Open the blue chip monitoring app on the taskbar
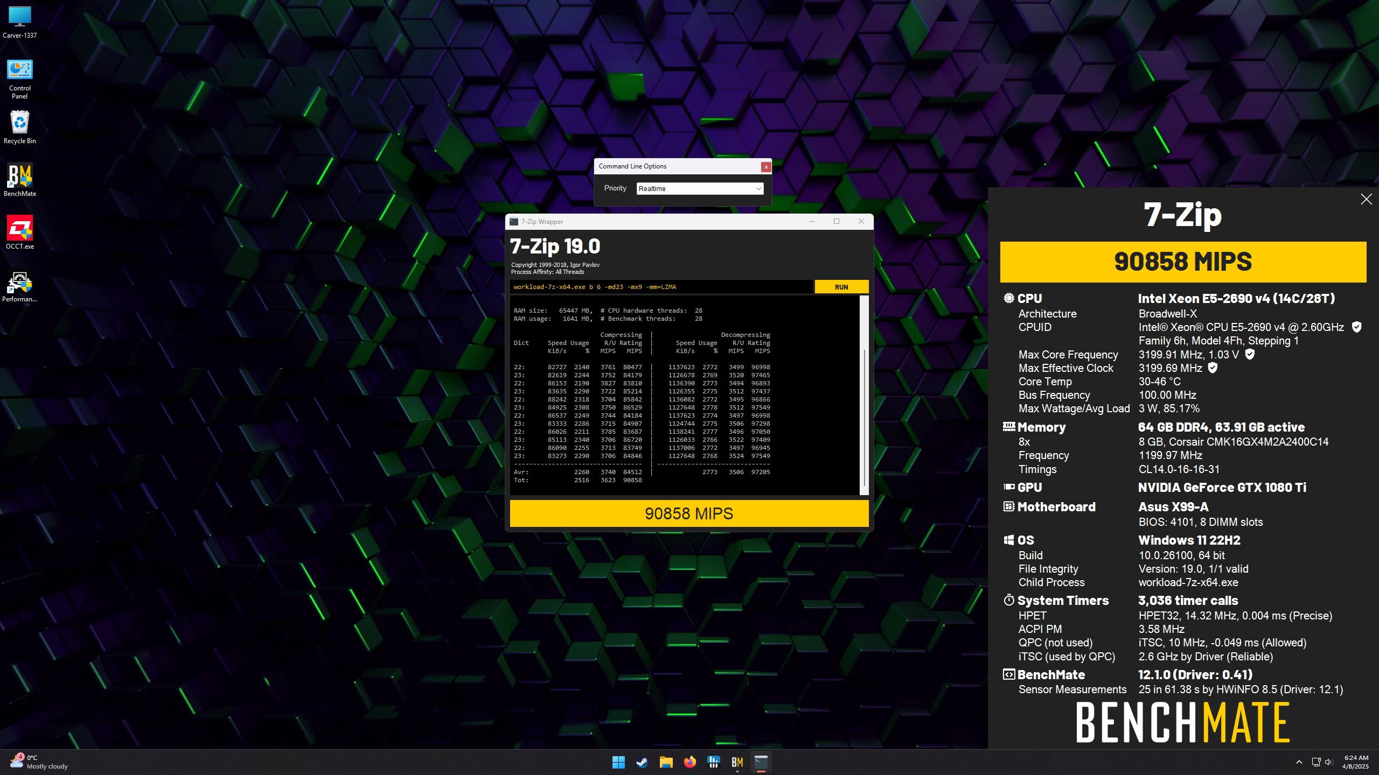 tap(714, 762)
